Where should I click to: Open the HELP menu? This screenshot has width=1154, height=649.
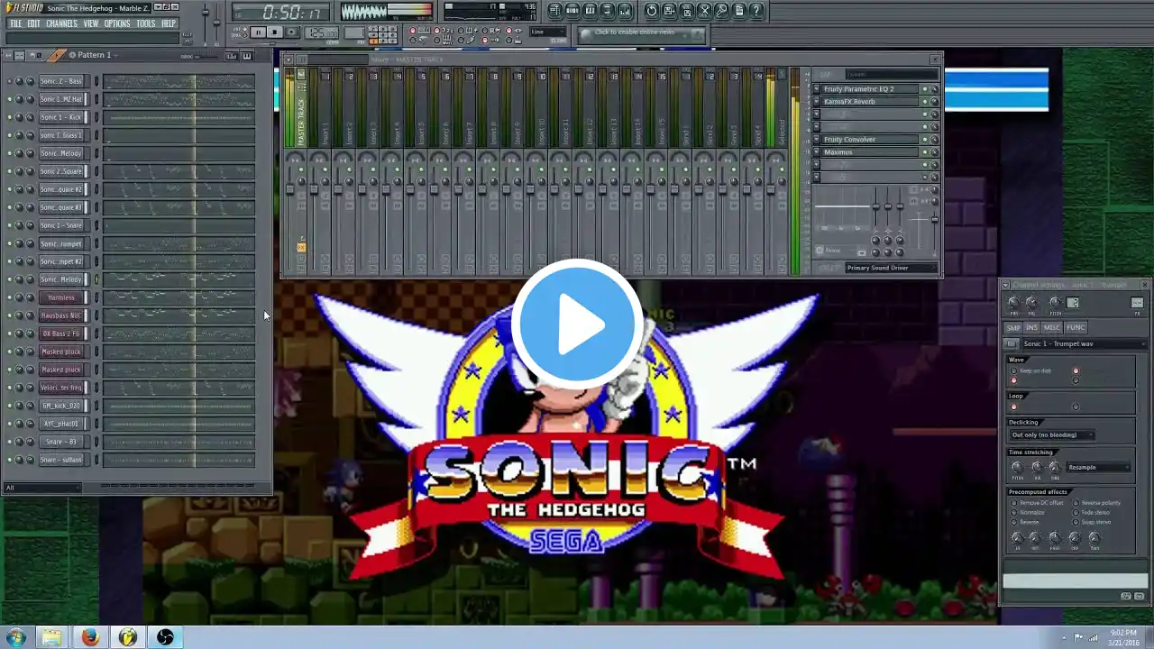click(169, 23)
